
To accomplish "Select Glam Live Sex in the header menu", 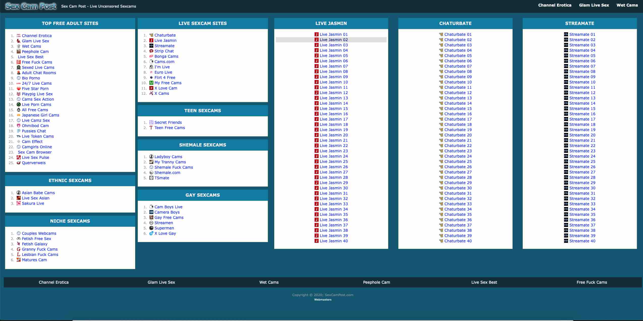I will [x=594, y=5].
